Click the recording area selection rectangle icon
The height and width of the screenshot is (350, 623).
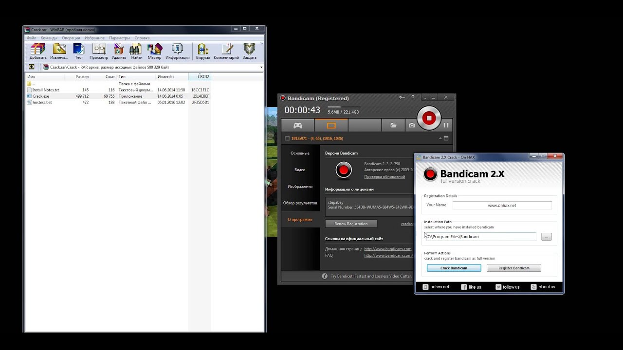tap(287, 138)
